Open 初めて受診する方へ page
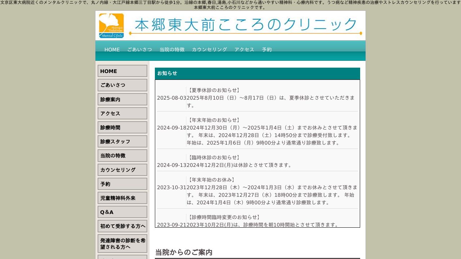 pyautogui.click(x=122, y=226)
